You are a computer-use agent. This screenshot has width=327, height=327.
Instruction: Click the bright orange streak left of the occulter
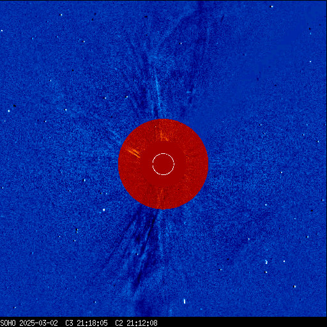tap(134, 153)
